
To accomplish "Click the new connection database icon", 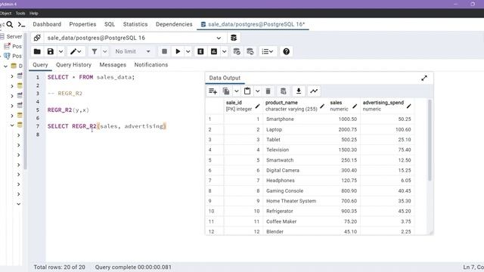I will click(234, 38).
